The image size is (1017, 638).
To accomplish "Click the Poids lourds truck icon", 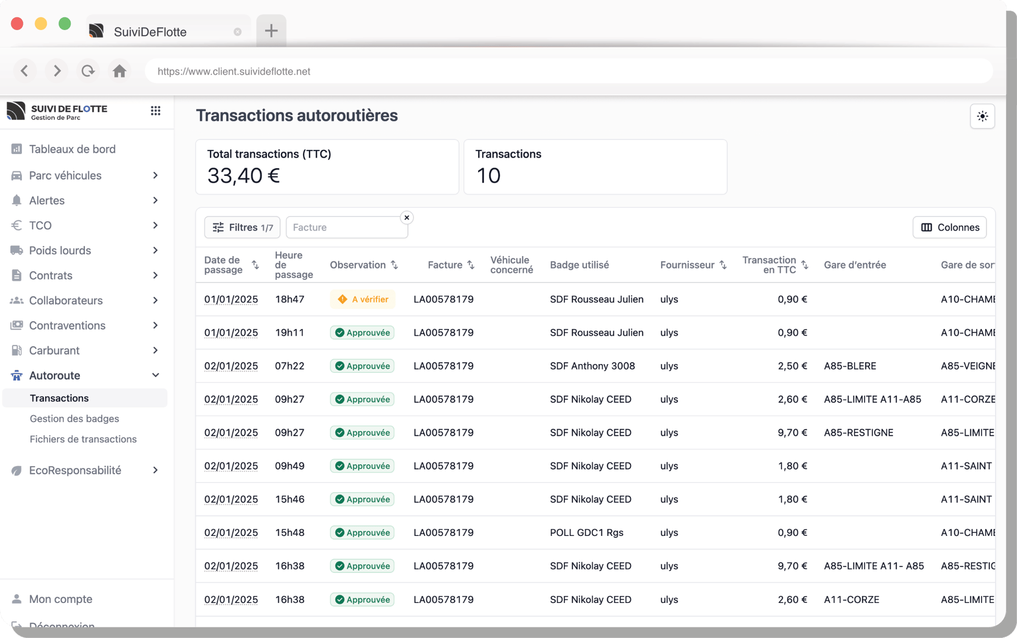I will (17, 250).
